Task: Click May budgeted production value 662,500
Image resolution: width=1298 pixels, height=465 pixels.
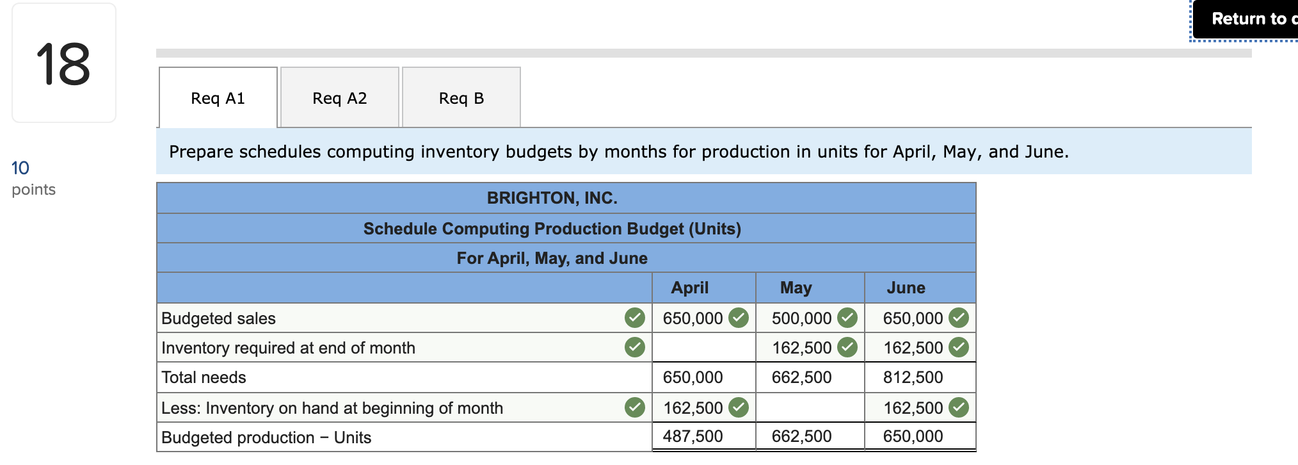Action: (801, 436)
